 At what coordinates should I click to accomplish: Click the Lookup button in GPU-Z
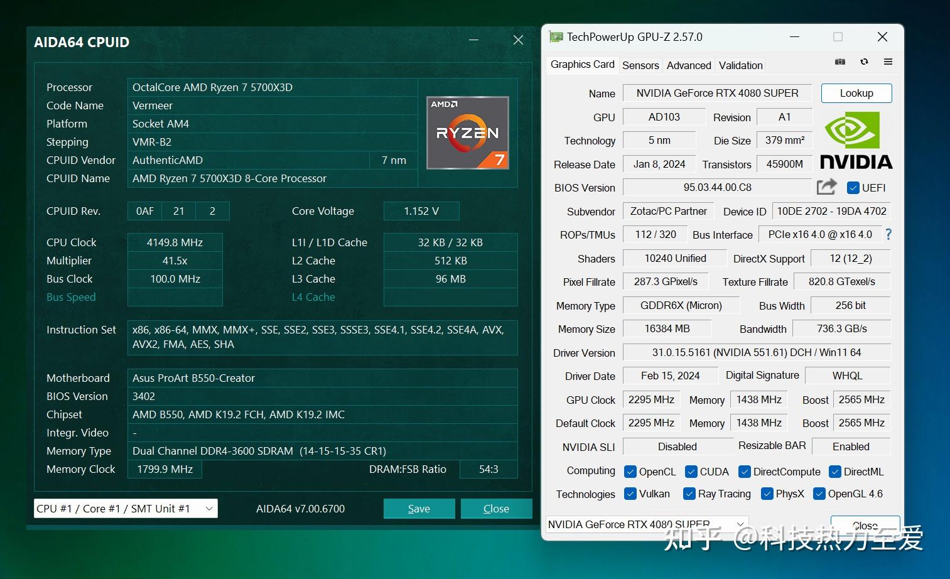pyautogui.click(x=856, y=93)
